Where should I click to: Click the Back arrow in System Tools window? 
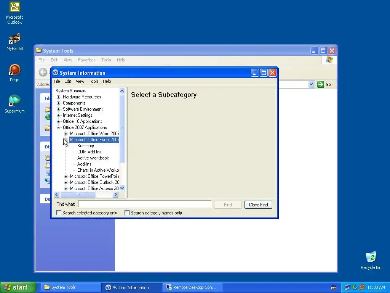tap(43, 72)
